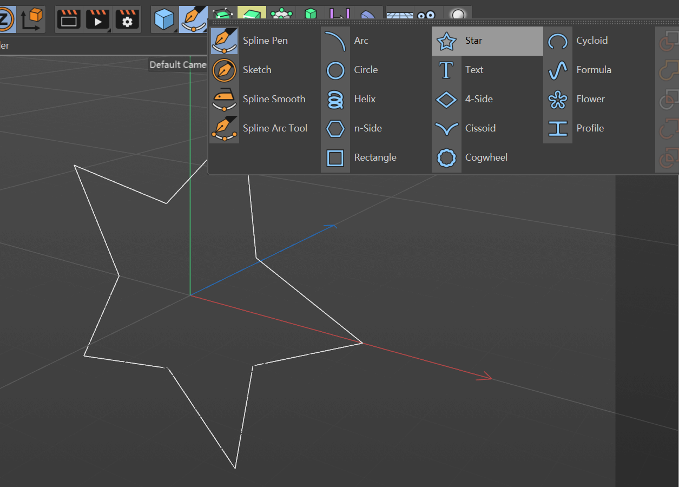
Task: Click the blue Bend deformer icon
Action: click(369, 13)
